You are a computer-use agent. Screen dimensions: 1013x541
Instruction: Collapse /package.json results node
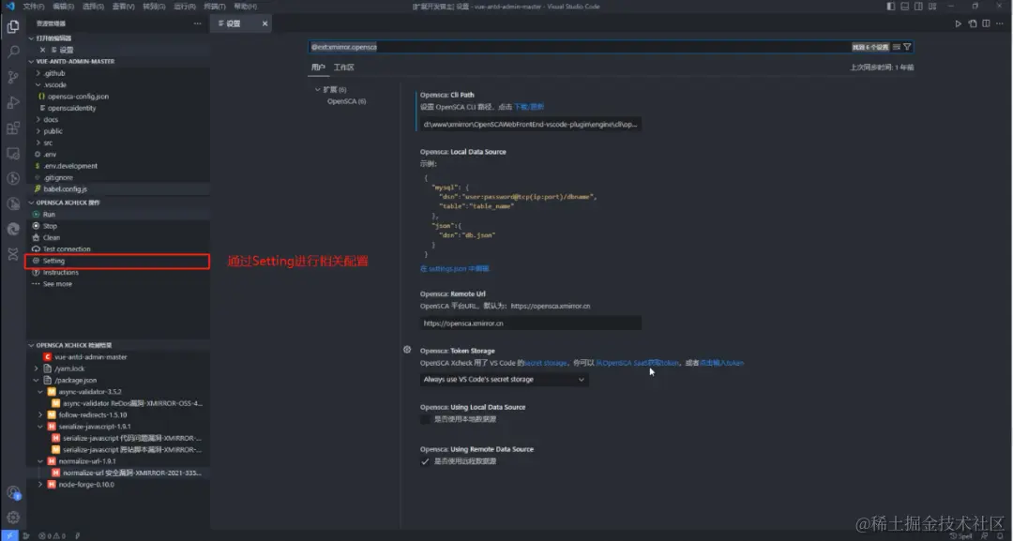coord(37,381)
